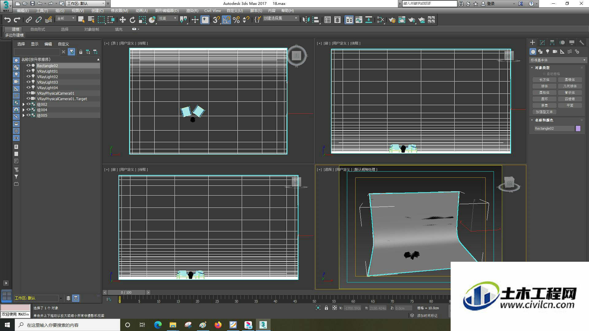Screen dimensions: 589x331
Task: Open the 视图 reference coordinate dropdown
Action: point(167,18)
